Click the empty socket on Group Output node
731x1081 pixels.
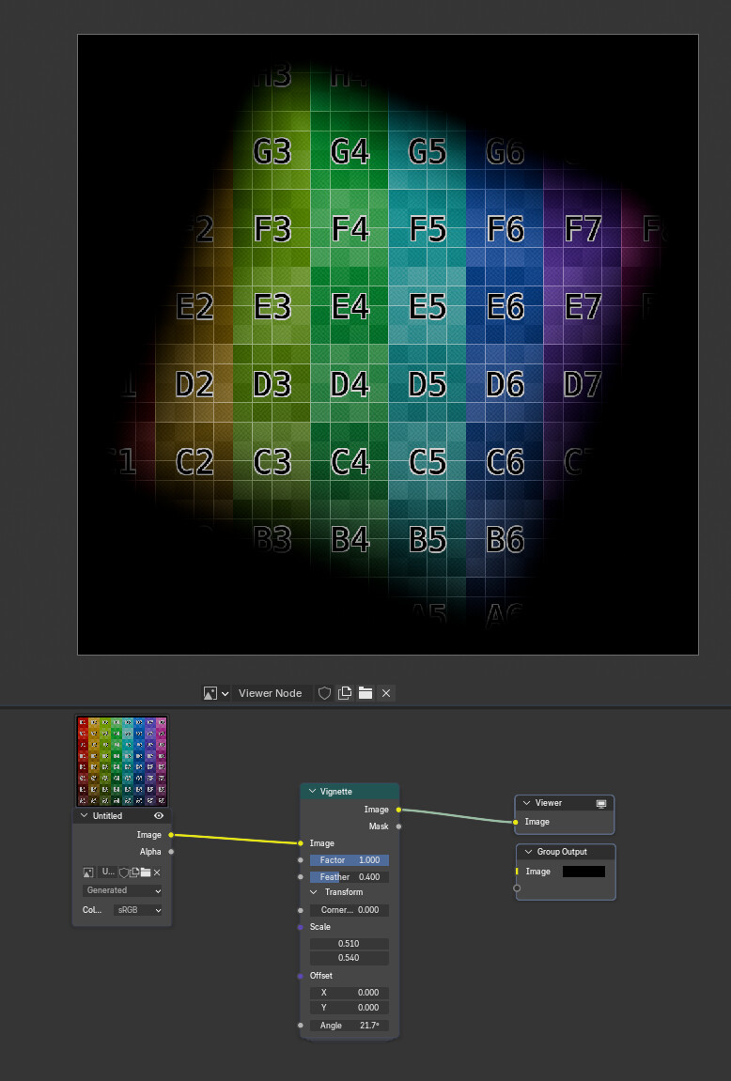[x=517, y=888]
